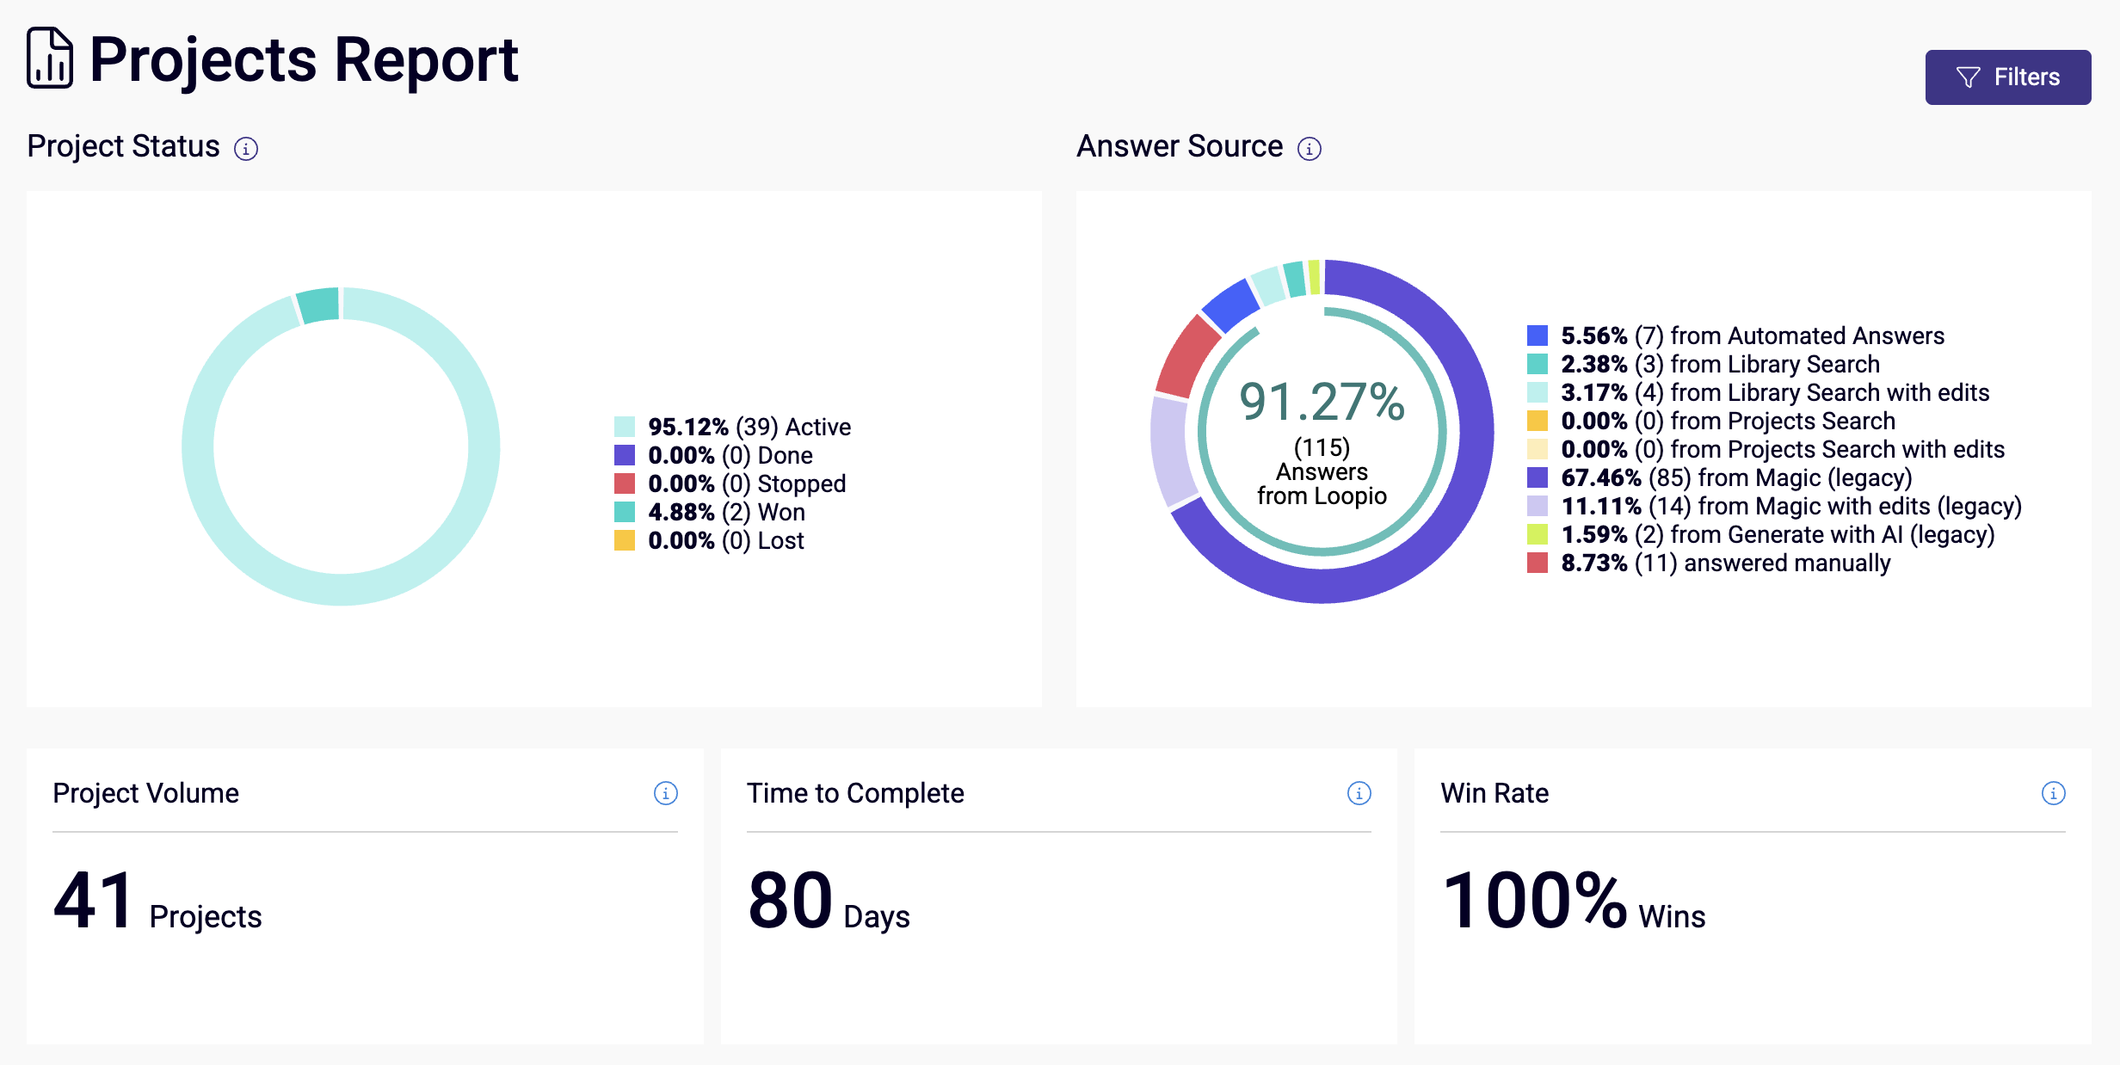Open the Win Rate info tooltip
Viewport: 2120px width, 1065px height.
point(2054,793)
